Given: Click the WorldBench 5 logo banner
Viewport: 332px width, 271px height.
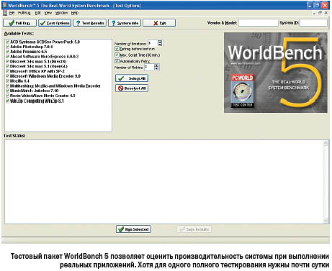Looking at the screenshot, I should [x=276, y=73].
